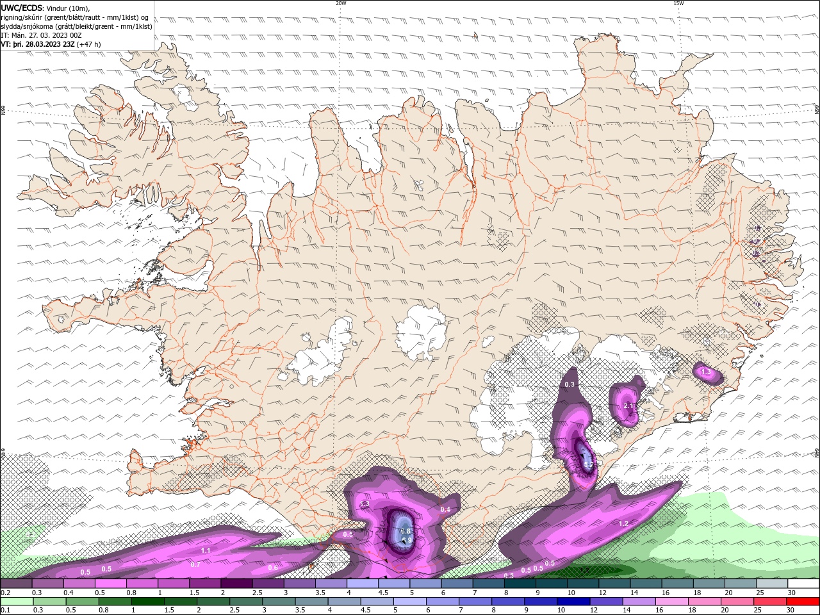Click the 14 mm lilac rain swatch

coord(639,602)
